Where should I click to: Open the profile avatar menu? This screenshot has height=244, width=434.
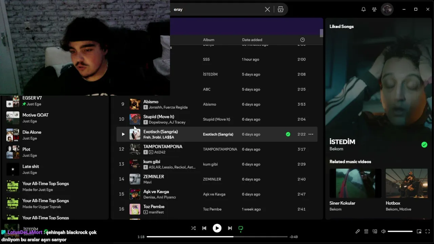(x=387, y=9)
